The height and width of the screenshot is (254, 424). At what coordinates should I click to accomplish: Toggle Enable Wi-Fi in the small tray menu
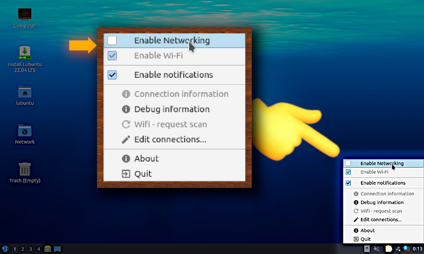click(x=383, y=172)
